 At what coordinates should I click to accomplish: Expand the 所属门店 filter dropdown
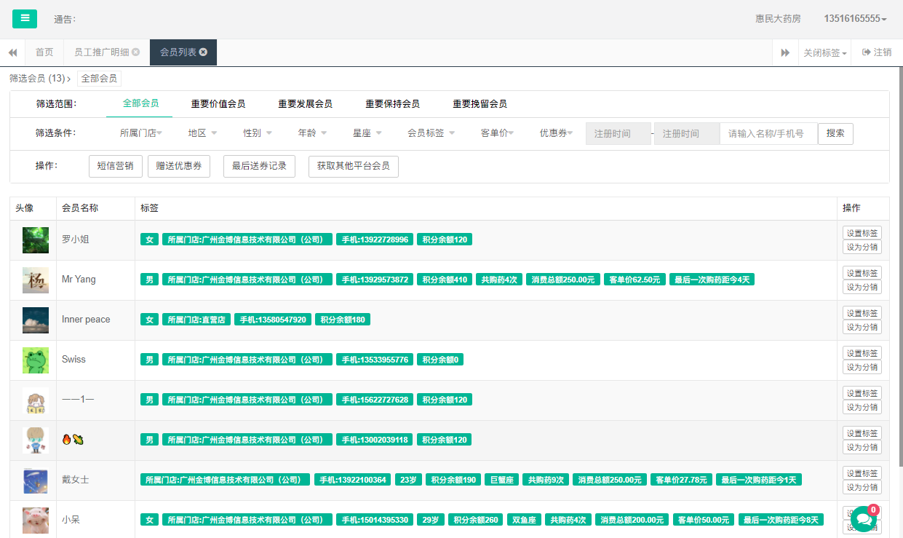140,133
